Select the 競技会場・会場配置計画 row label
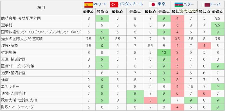 point(21,18)
